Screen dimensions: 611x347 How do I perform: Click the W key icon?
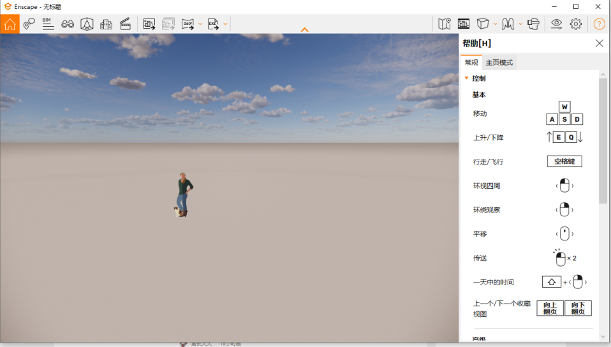pyautogui.click(x=564, y=107)
